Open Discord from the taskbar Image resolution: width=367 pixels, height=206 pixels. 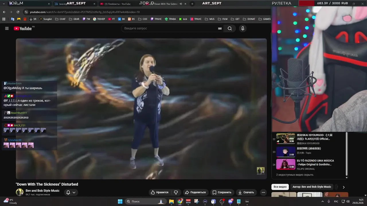230,201
